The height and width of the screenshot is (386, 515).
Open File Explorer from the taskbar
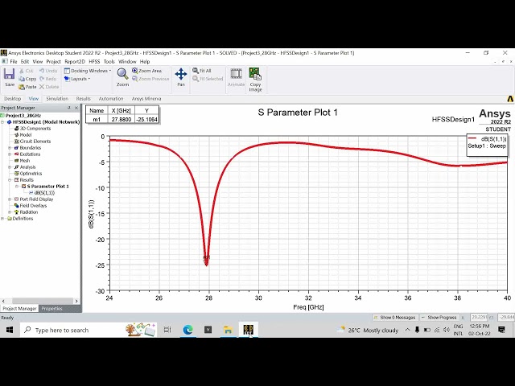228,330
